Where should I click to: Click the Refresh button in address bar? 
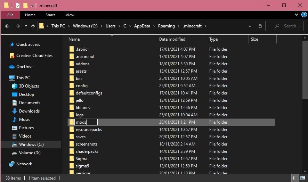coord(260,26)
